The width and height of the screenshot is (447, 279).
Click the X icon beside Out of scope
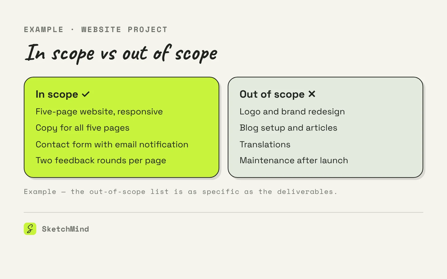pyautogui.click(x=312, y=94)
